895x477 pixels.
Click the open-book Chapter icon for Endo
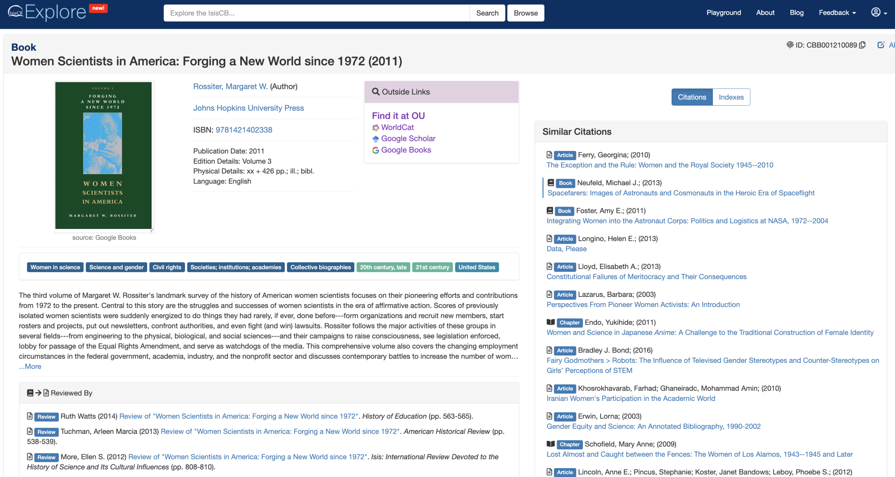[551, 322]
